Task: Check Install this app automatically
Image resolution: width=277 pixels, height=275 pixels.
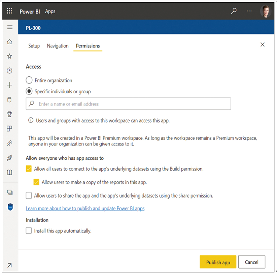Action: pyautogui.click(x=29, y=231)
